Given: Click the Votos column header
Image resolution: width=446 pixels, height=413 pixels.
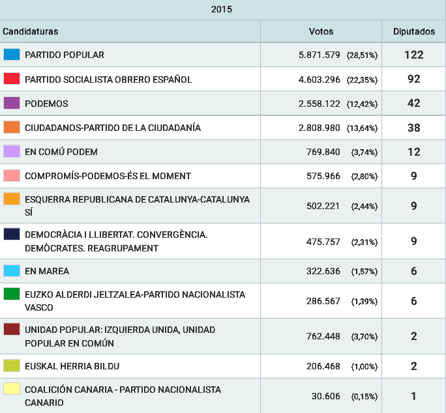Looking at the screenshot, I should pos(321,31).
